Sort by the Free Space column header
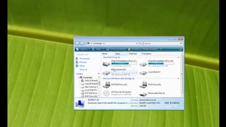 tap(147, 54)
